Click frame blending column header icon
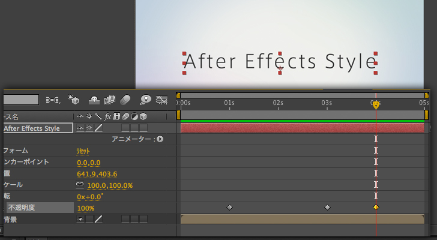Viewport: 437px width, 240px height. (116, 116)
